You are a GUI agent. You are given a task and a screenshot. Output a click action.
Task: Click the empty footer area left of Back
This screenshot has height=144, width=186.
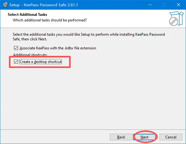point(54,137)
